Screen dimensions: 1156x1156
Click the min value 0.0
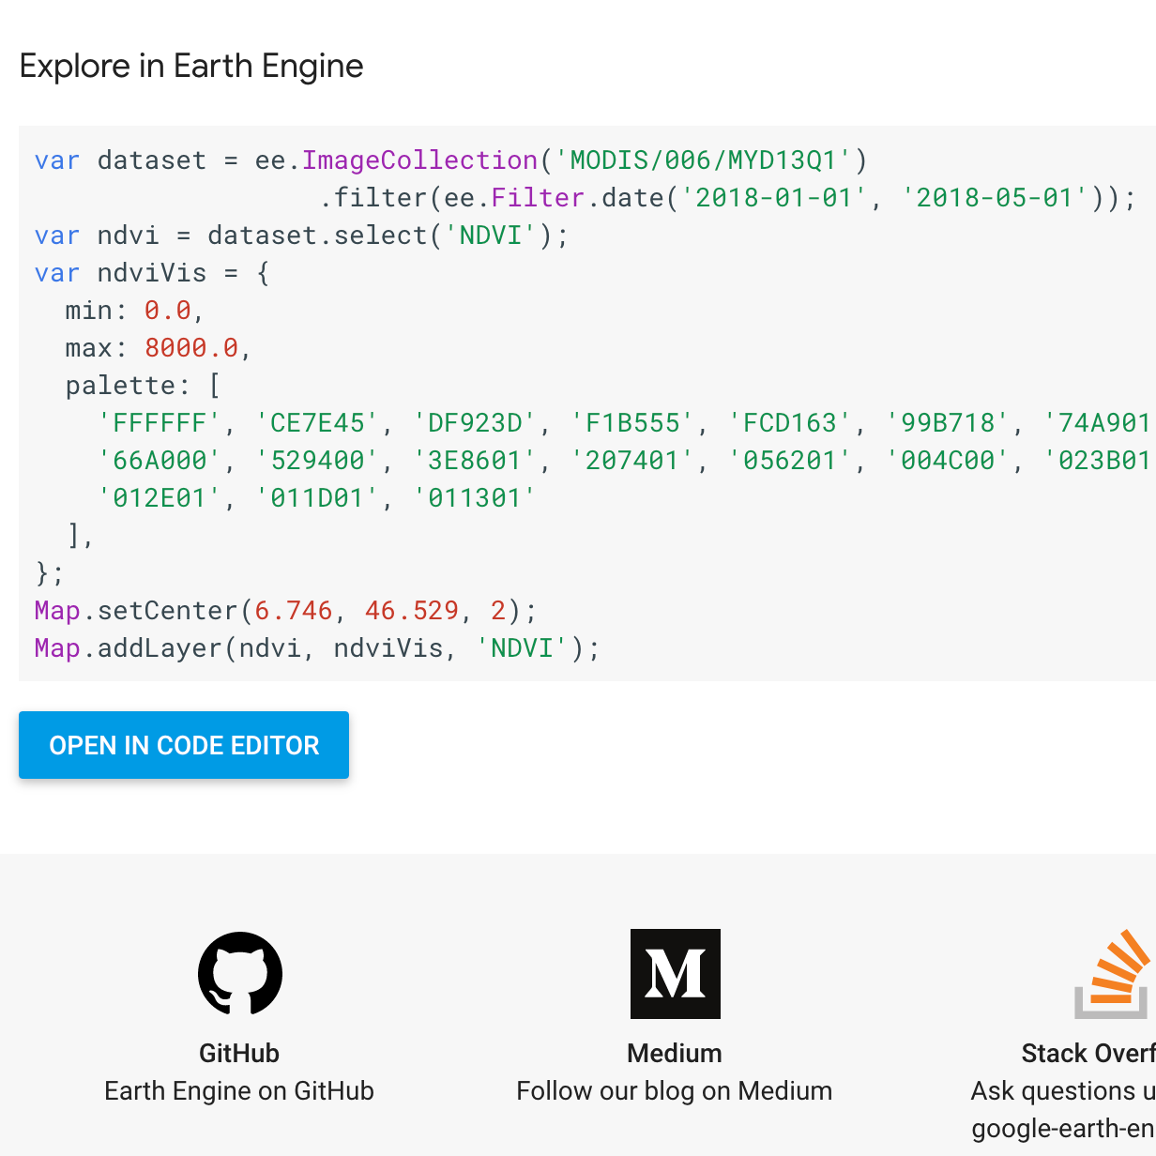tap(168, 311)
